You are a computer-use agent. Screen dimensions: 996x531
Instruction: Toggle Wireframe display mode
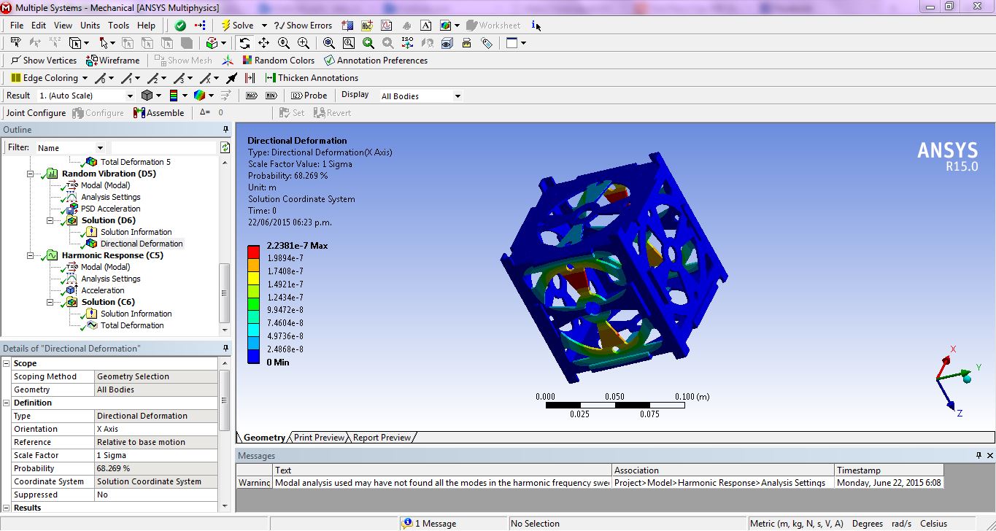(x=112, y=61)
